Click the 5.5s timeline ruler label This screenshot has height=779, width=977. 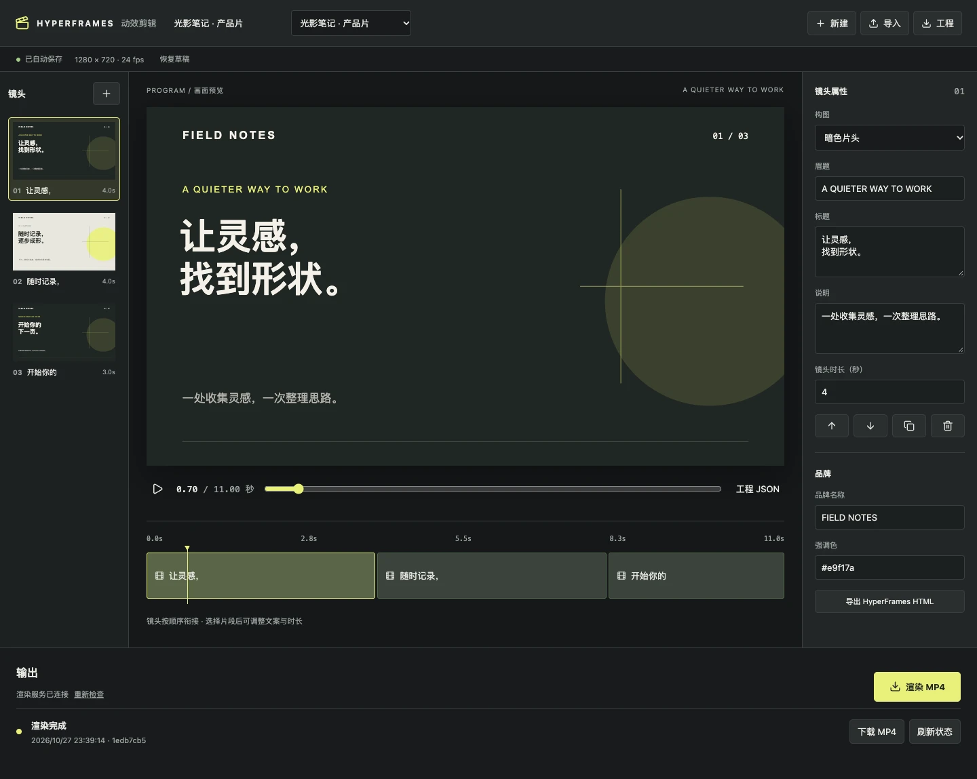(x=463, y=538)
